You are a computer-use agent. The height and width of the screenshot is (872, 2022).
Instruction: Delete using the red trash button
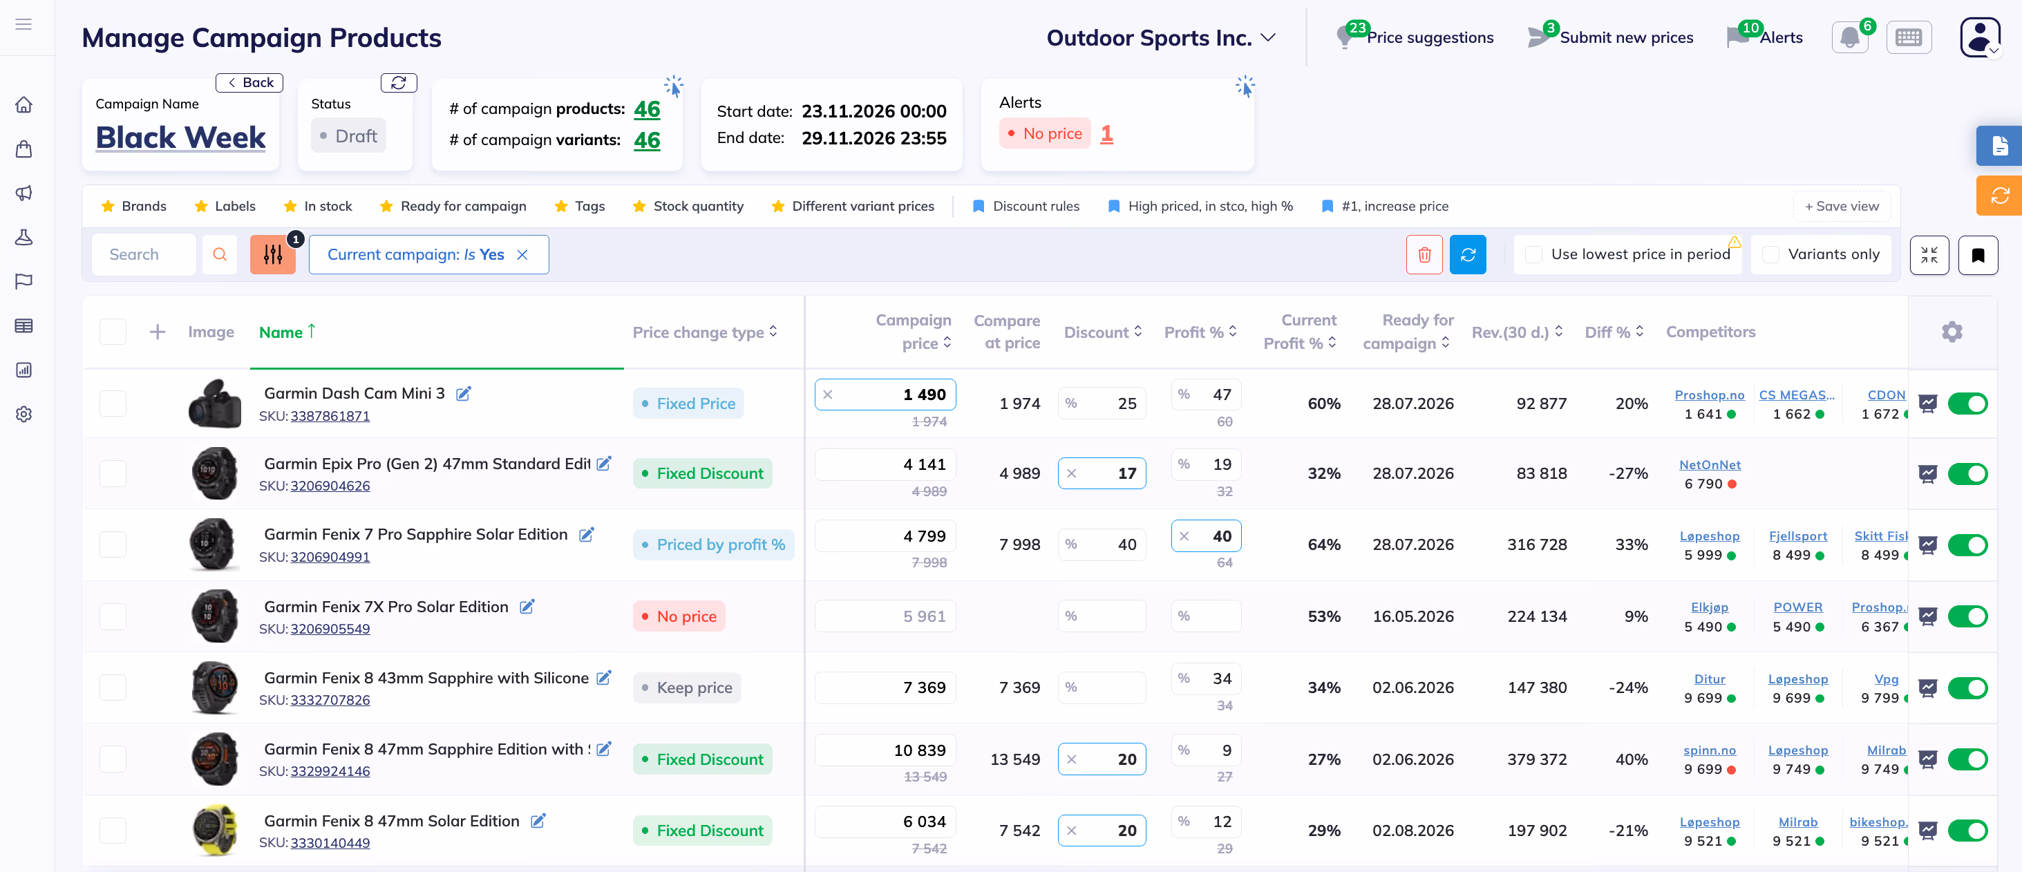[x=1424, y=254]
